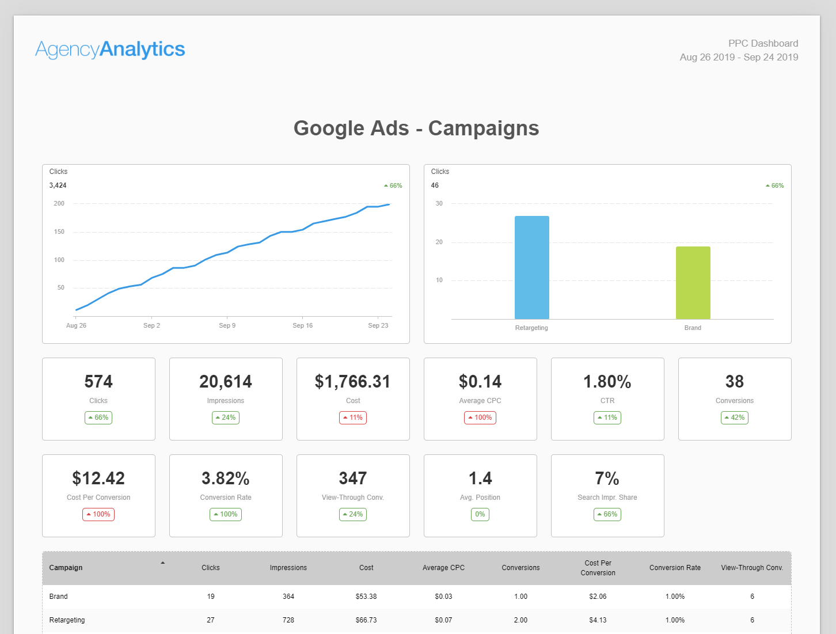Click the Clicks column header in table

[211, 568]
